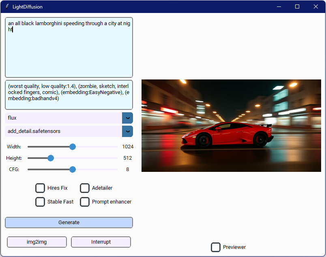Screen dimensions: 326x257
Task: Click the Width slider handle
Action: [x=73, y=147]
